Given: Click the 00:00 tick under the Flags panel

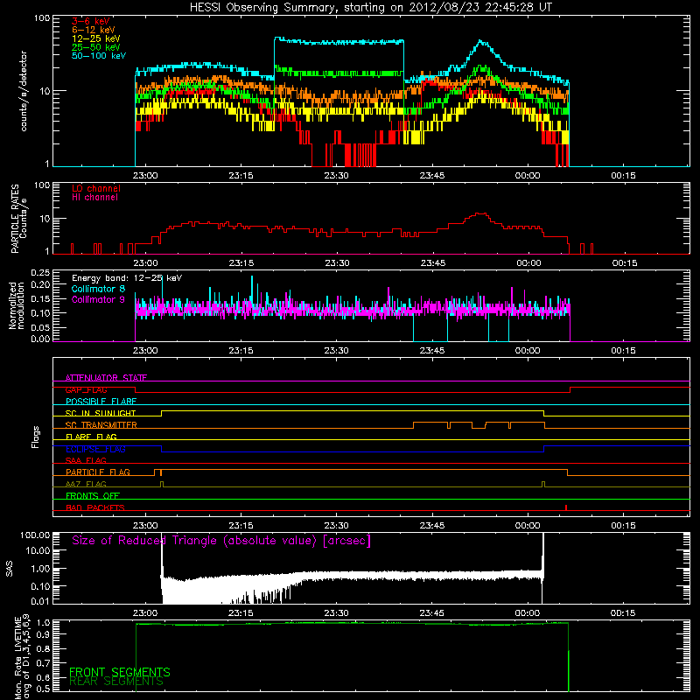Looking at the screenshot, I should [528, 526].
